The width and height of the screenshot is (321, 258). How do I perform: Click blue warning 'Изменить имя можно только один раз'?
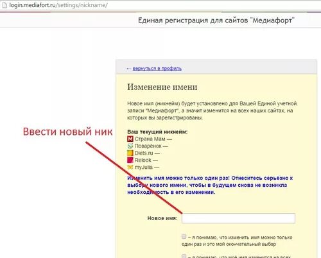click(x=210, y=185)
